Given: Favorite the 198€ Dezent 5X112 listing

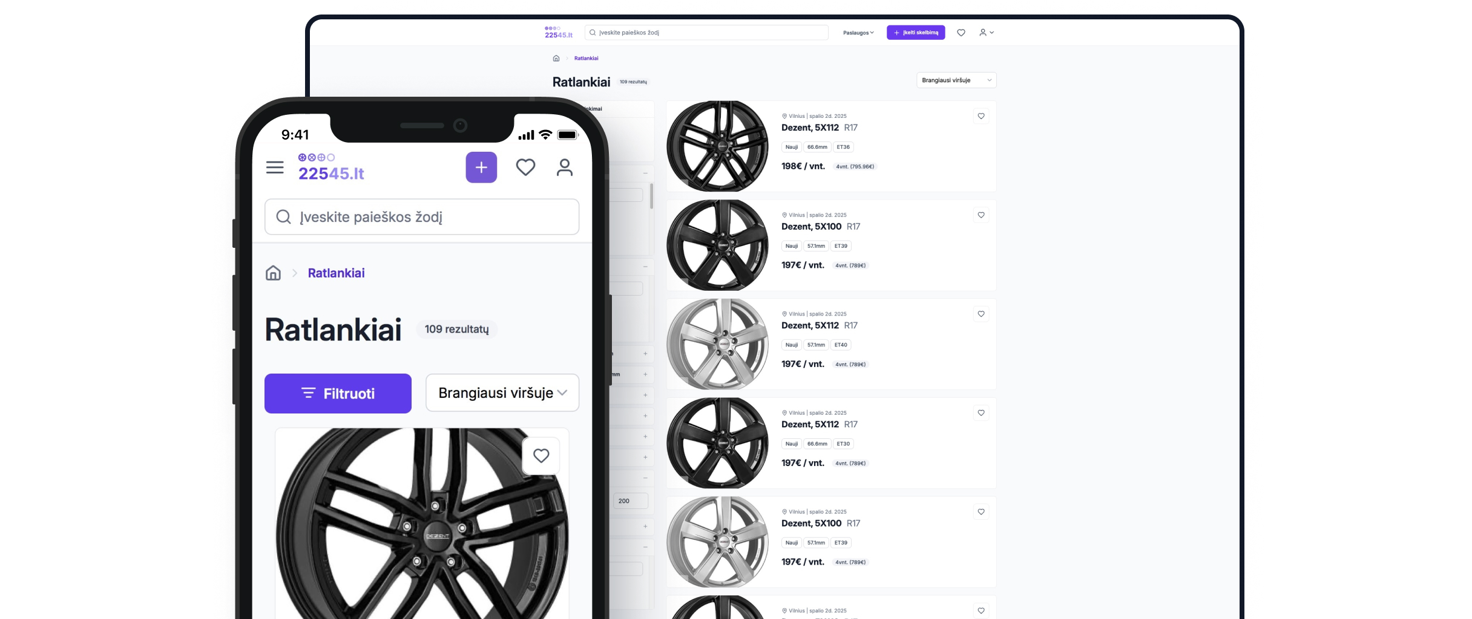Looking at the screenshot, I should [x=981, y=116].
